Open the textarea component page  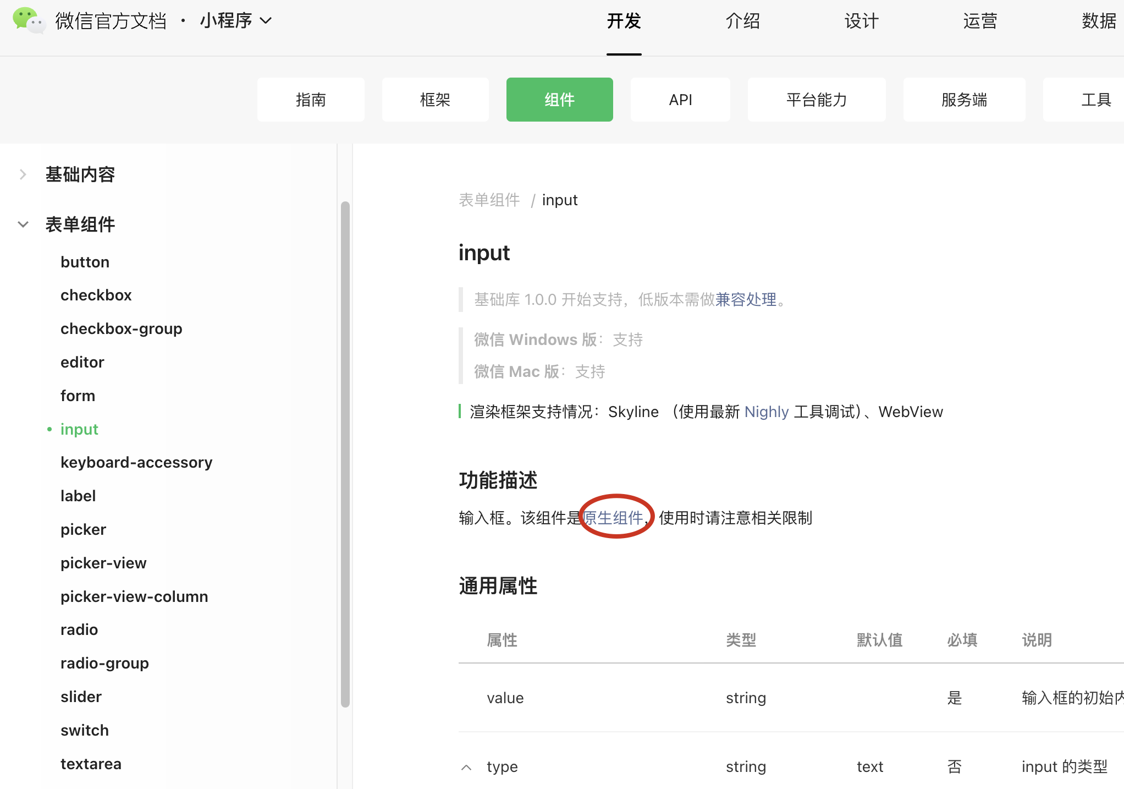pos(91,764)
